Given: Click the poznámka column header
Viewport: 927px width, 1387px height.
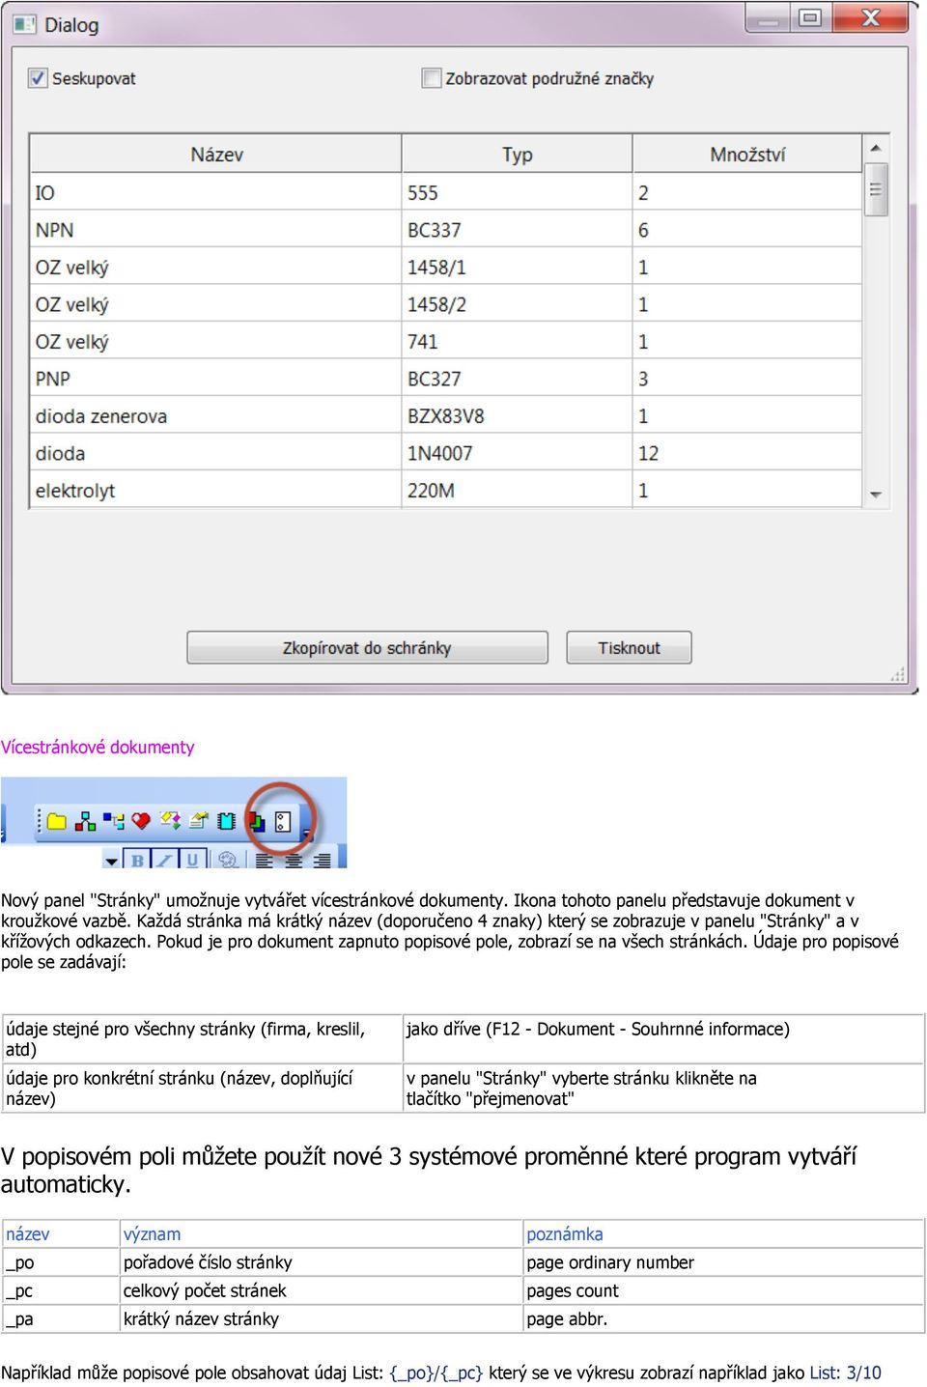Looking at the screenshot, I should coord(724,1233).
